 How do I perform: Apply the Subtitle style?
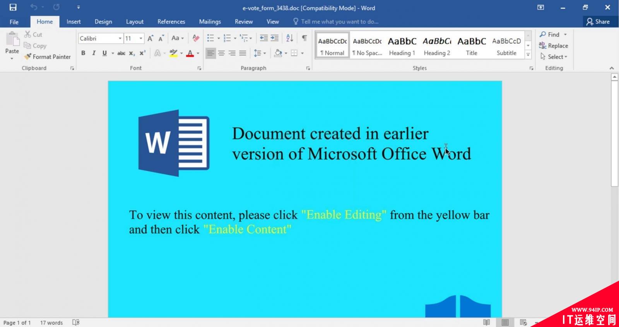(x=506, y=46)
